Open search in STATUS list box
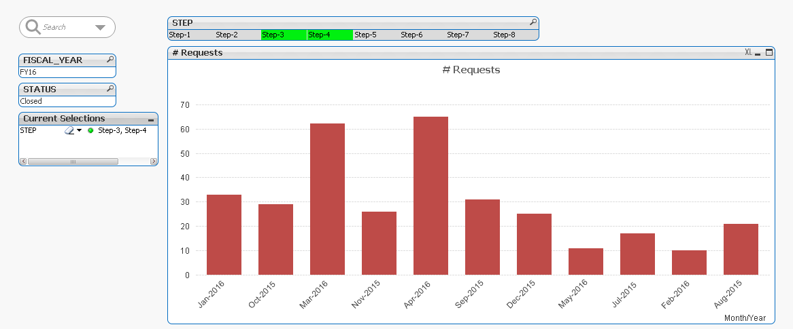 click(110, 89)
